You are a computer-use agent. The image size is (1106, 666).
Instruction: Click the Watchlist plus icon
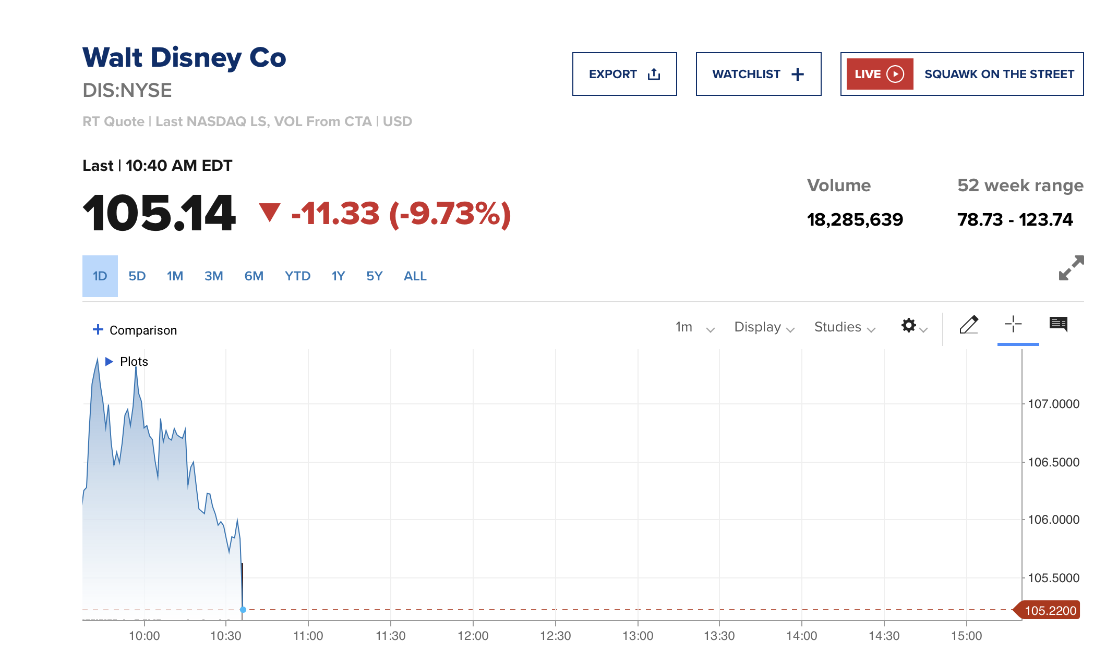tap(798, 75)
